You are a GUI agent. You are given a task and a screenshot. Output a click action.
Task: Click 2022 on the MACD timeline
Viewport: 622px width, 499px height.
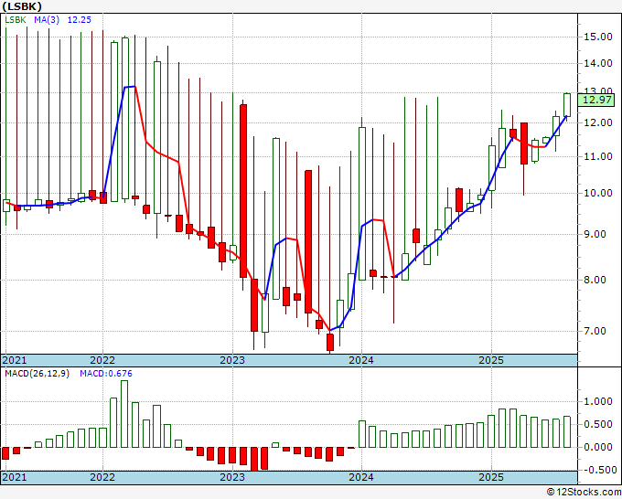pyautogui.click(x=102, y=477)
